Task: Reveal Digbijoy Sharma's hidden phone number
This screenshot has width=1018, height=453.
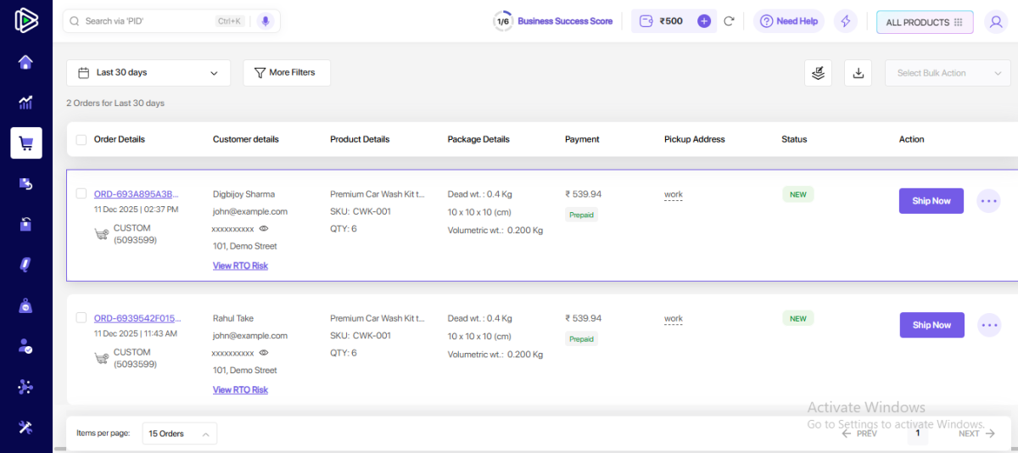Action: (264, 229)
